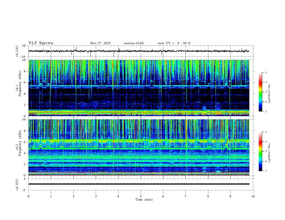
Task: Click time axis tick label "5"
Action: coord(141,196)
